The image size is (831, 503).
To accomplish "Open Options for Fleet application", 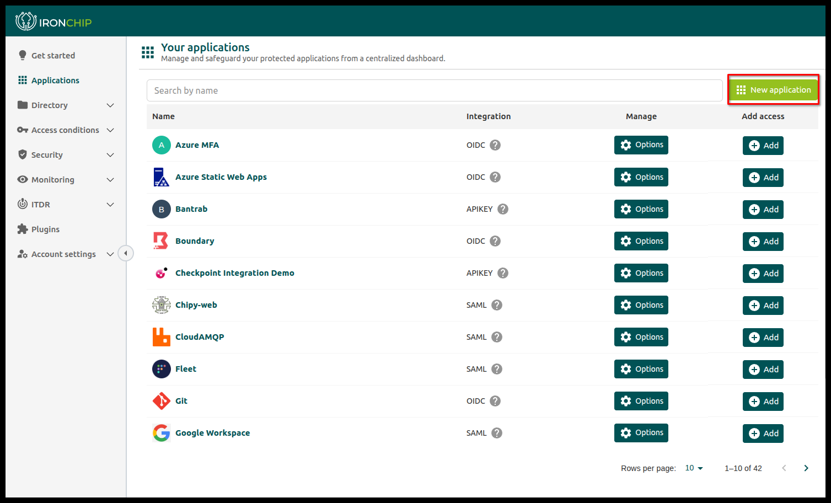I will [x=641, y=369].
